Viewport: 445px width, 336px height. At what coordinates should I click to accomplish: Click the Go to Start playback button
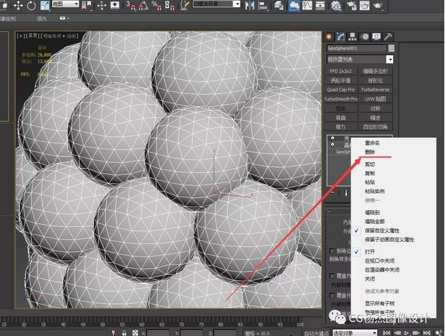point(386,333)
